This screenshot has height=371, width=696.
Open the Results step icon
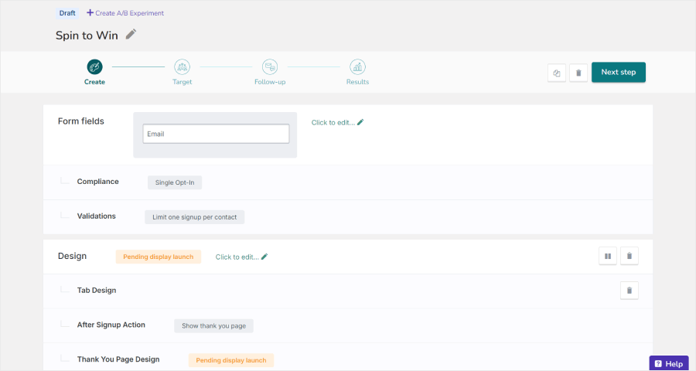[x=357, y=67]
